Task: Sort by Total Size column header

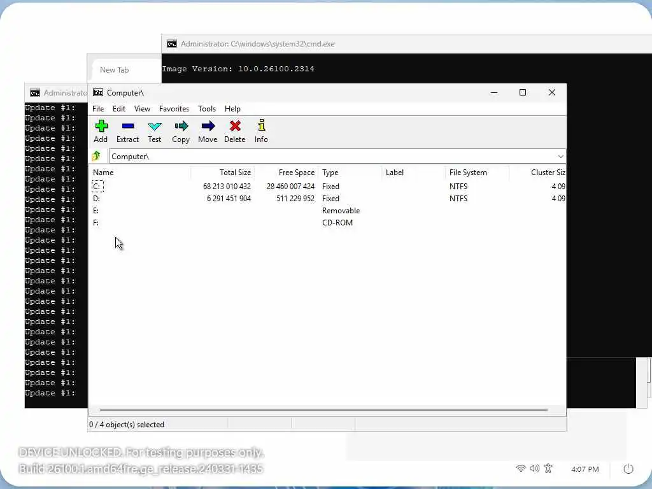Action: coord(222,172)
